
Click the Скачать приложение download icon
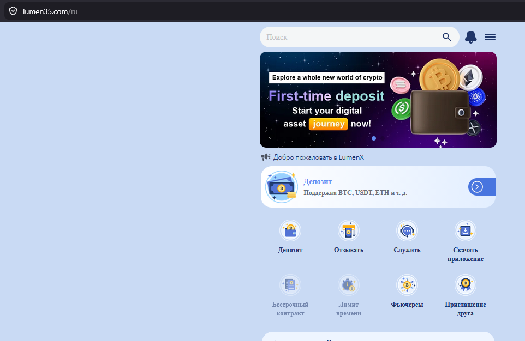point(466,230)
